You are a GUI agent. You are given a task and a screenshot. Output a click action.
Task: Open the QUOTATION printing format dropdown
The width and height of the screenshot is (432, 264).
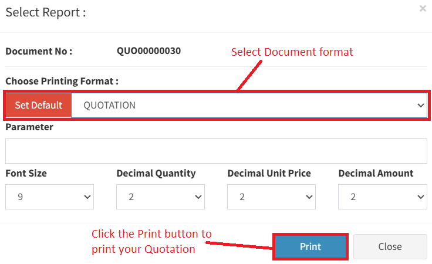click(249, 106)
